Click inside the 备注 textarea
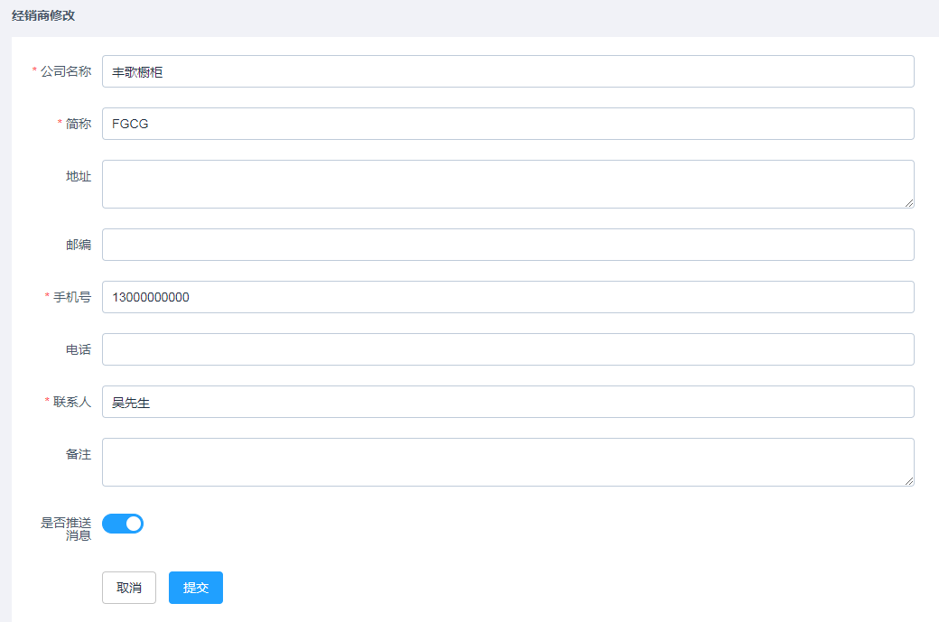Image resolution: width=939 pixels, height=622 pixels. click(x=507, y=462)
